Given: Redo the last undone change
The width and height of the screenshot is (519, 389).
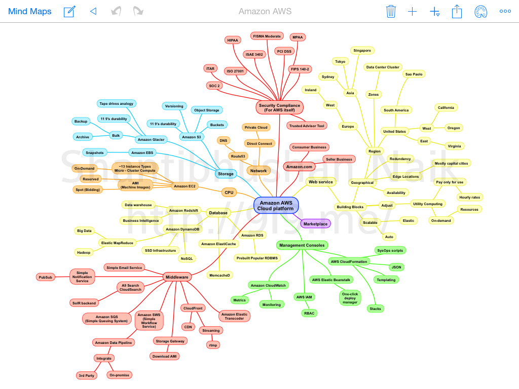Looking at the screenshot, I should pyautogui.click(x=138, y=12).
